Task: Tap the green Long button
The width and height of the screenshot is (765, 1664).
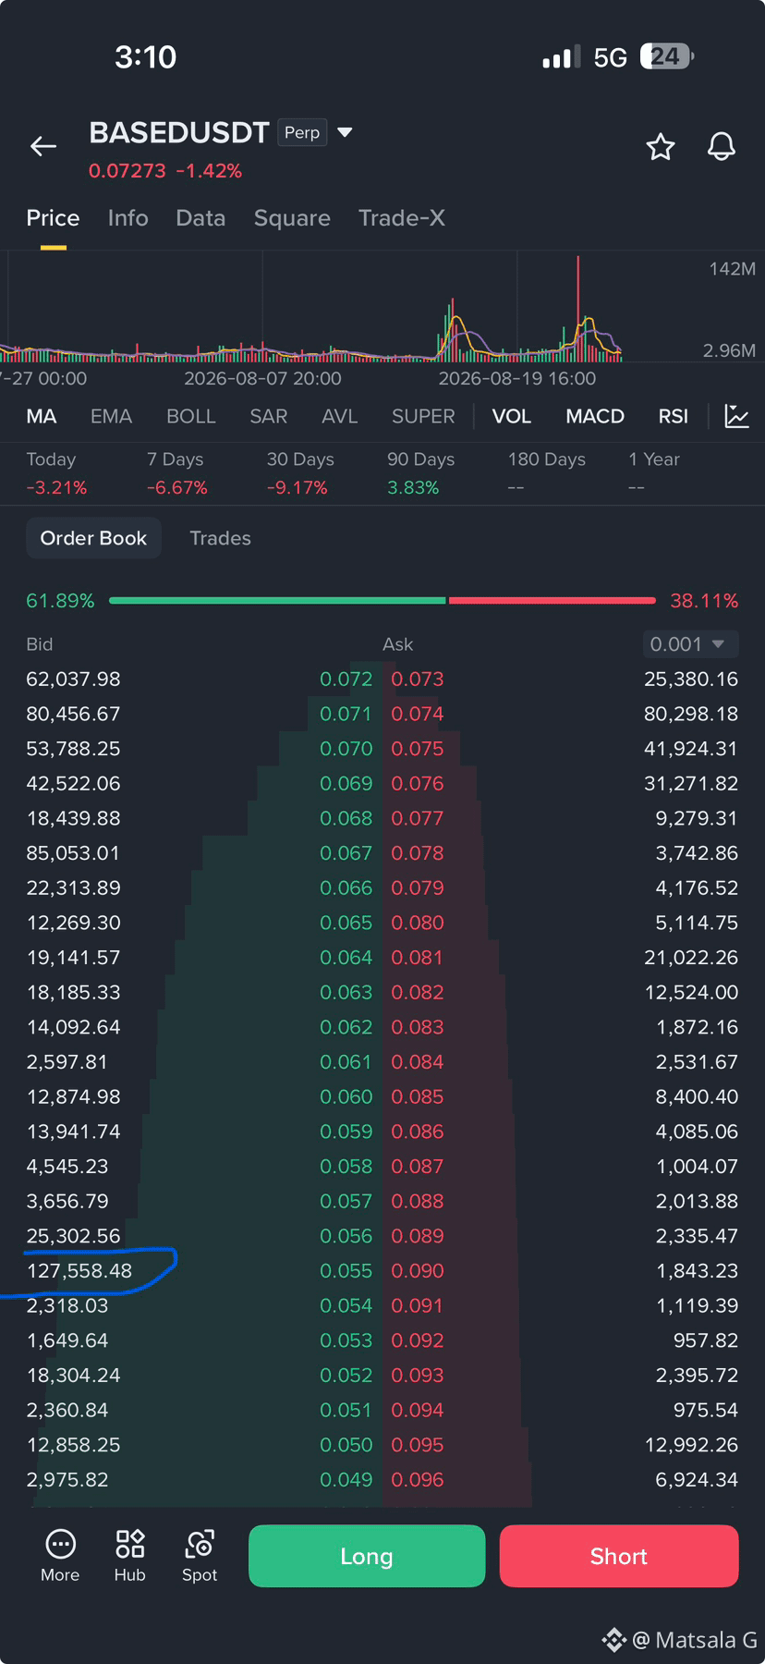Action: pyautogui.click(x=367, y=1556)
